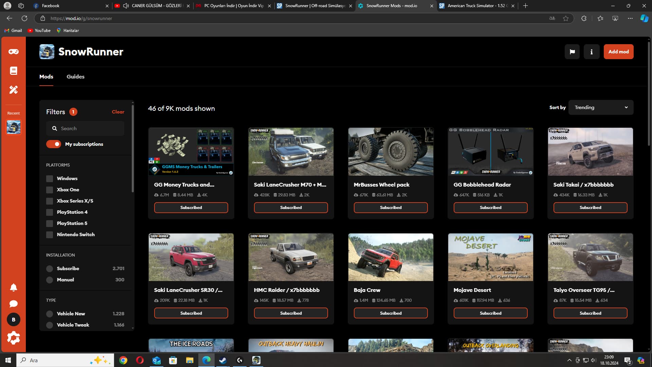Select the Vehicle Tweak type filter

(50, 325)
